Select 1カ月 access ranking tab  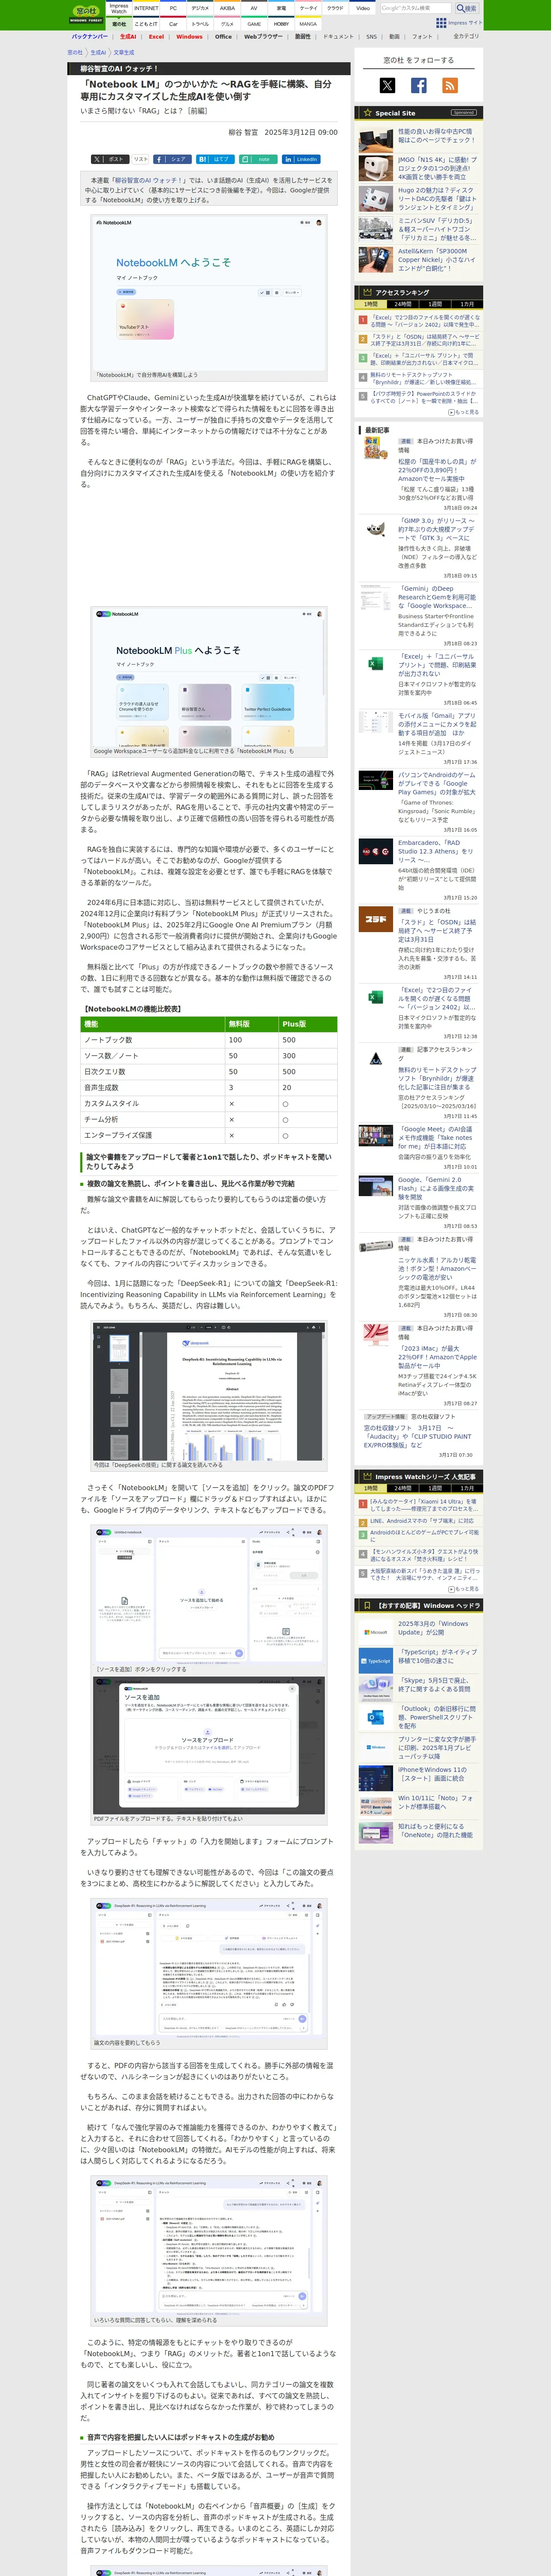(467, 304)
